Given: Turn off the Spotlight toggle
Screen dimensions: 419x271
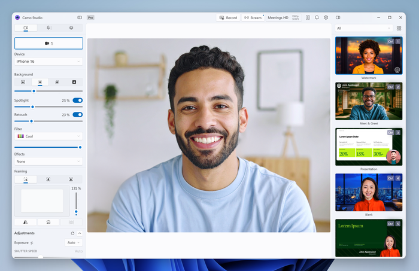Looking at the screenshot, I should [78, 101].
